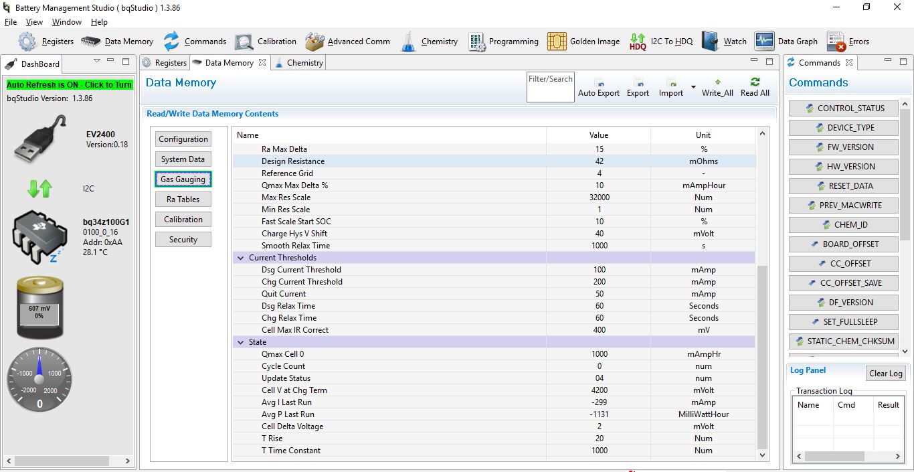The height and width of the screenshot is (472, 914).
Task: Open the Commands toolbar icon
Action: [x=172, y=42]
